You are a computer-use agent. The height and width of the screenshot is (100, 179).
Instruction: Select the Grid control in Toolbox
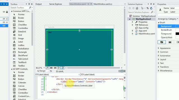(x=20, y=35)
